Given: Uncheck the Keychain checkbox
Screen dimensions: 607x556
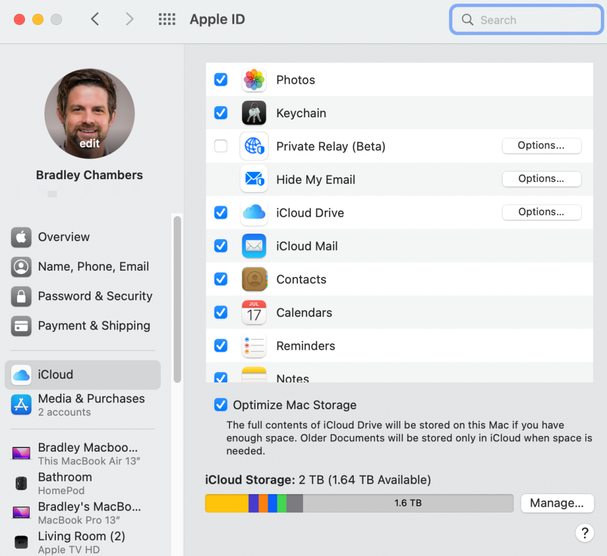Looking at the screenshot, I should (221, 113).
